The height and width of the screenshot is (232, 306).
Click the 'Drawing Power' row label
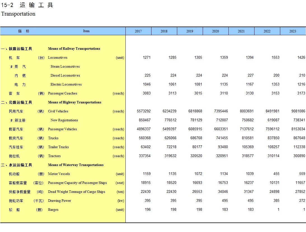(60, 201)
